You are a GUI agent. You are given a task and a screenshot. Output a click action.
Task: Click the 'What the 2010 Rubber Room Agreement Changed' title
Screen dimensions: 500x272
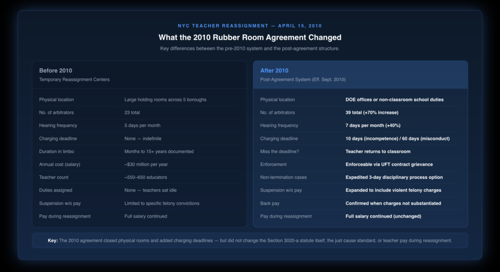tap(250, 38)
